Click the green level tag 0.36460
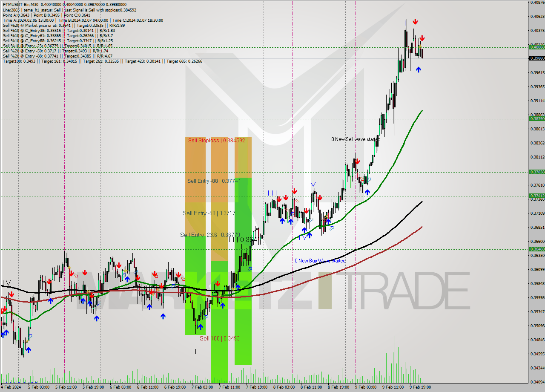The image size is (545, 392). pos(536,249)
